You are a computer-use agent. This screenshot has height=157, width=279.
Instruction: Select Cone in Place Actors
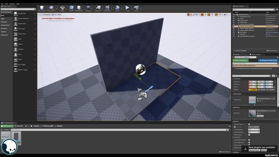[24, 54]
